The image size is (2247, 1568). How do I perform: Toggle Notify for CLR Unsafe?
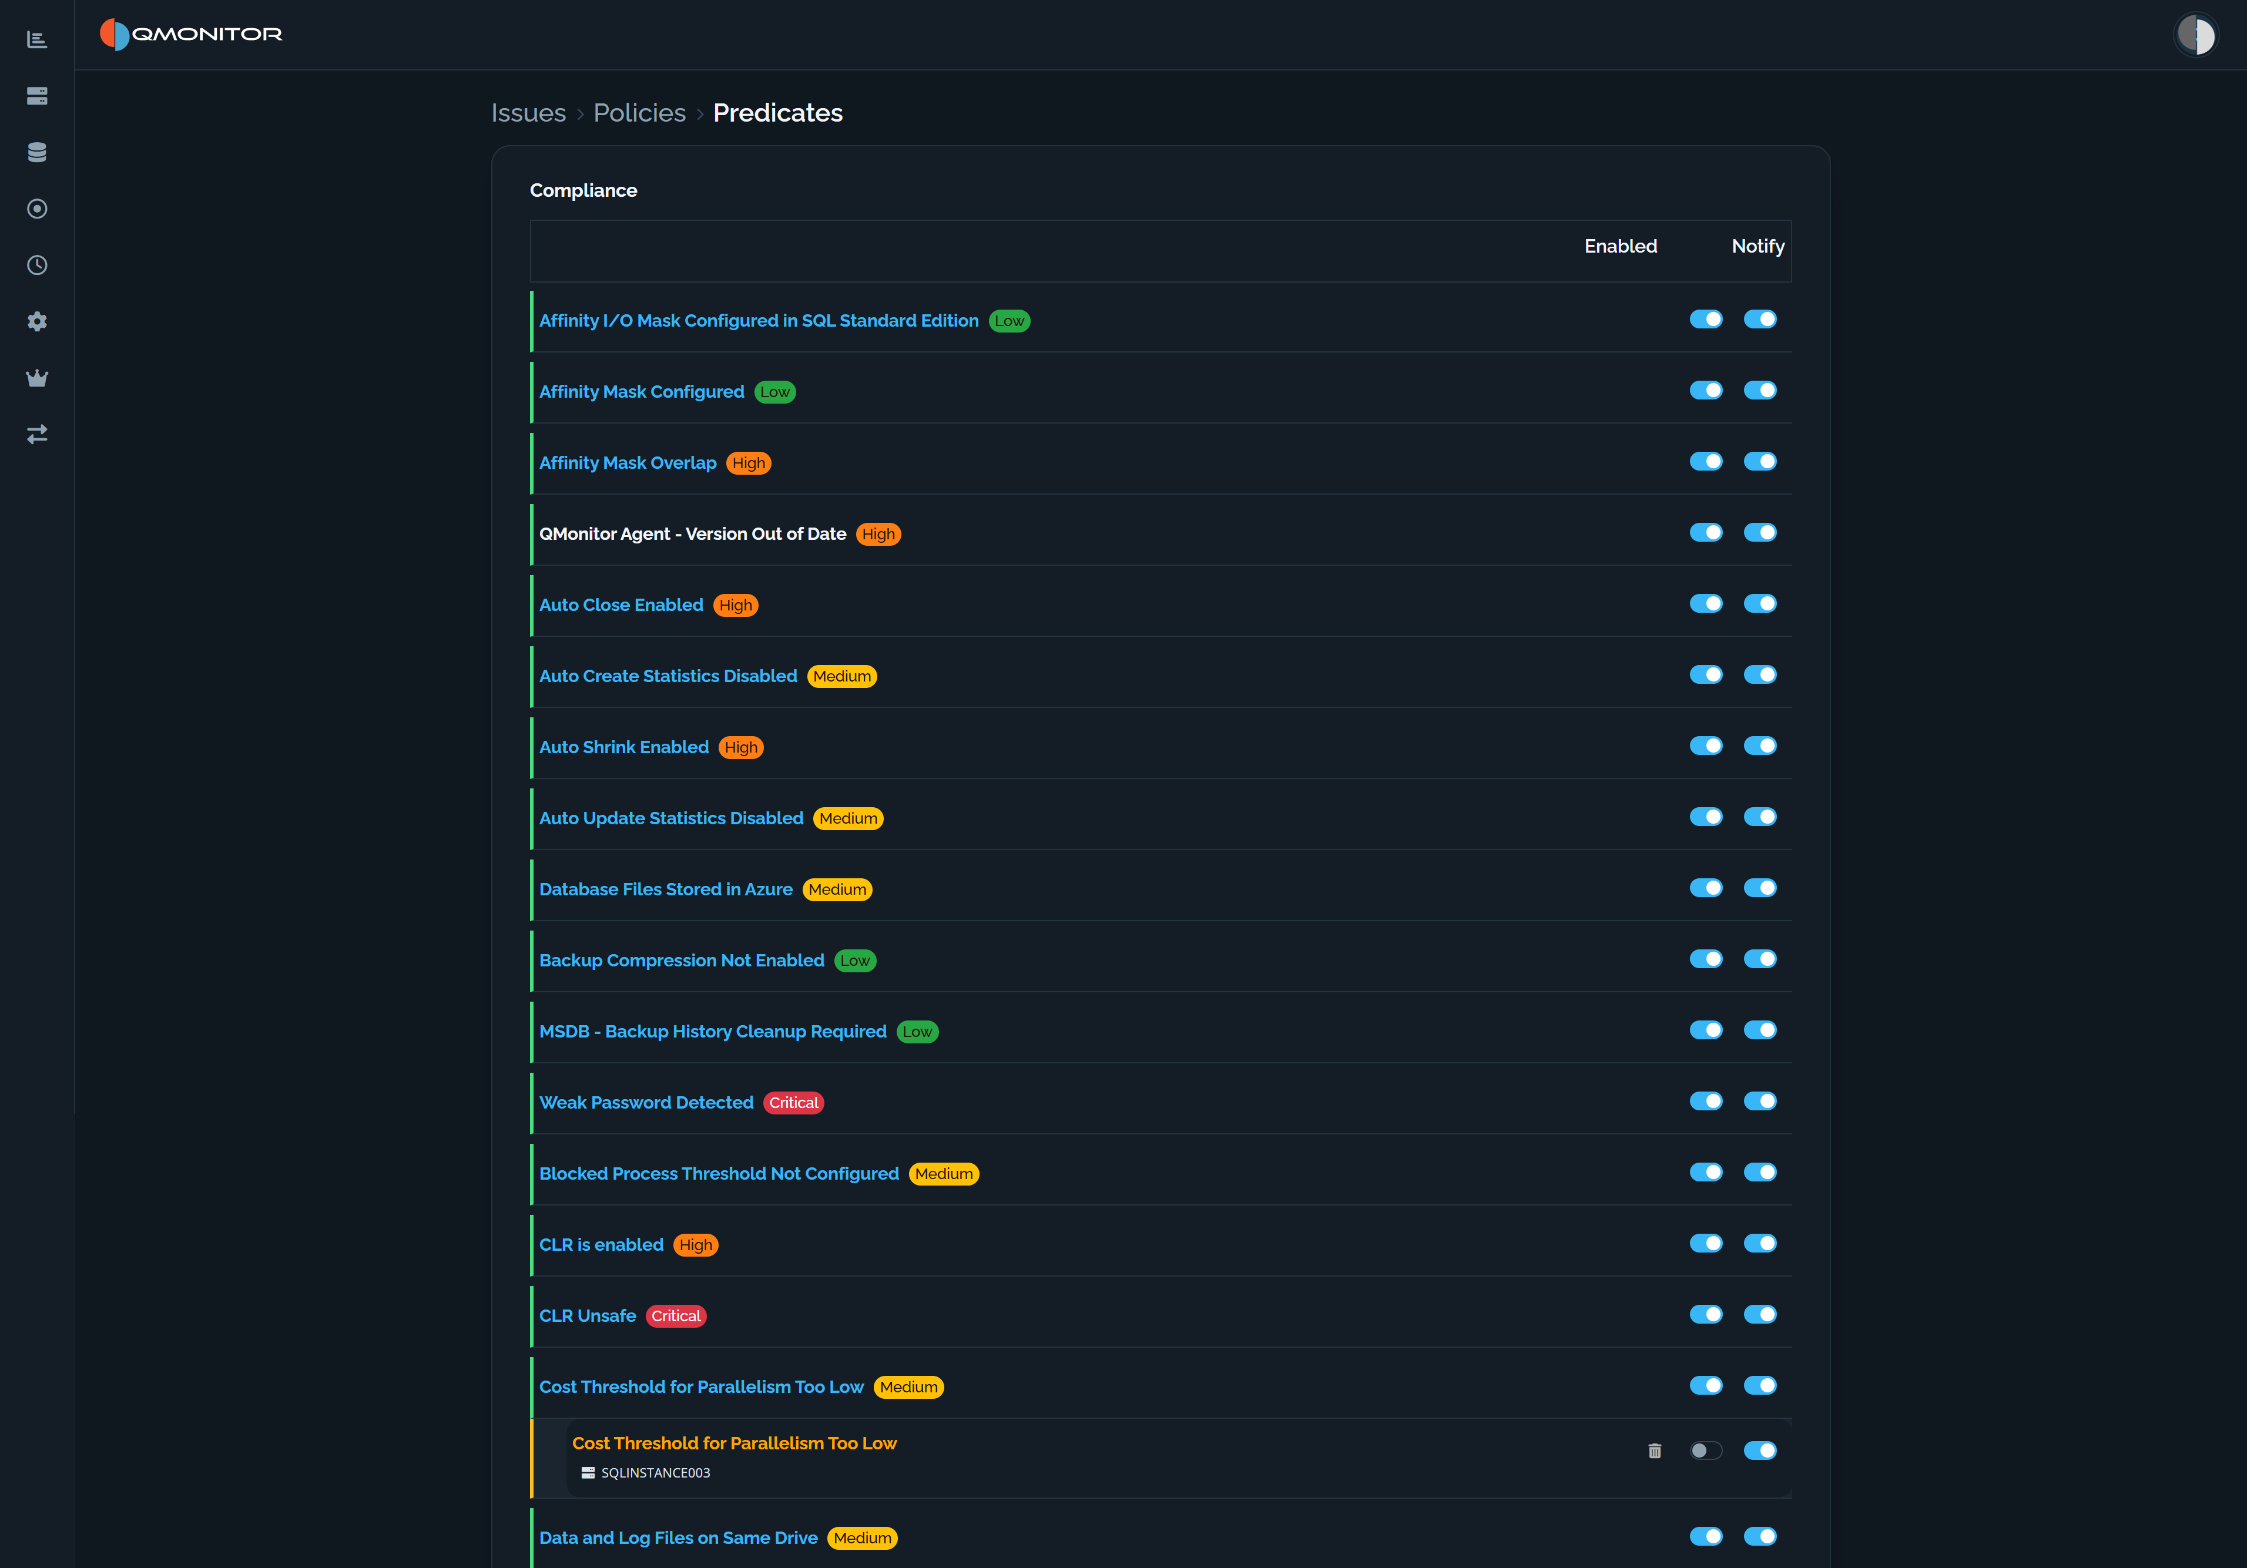click(x=1760, y=1314)
